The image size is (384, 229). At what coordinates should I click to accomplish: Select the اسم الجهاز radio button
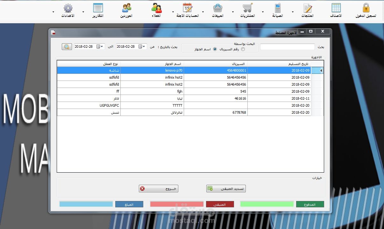pos(215,49)
